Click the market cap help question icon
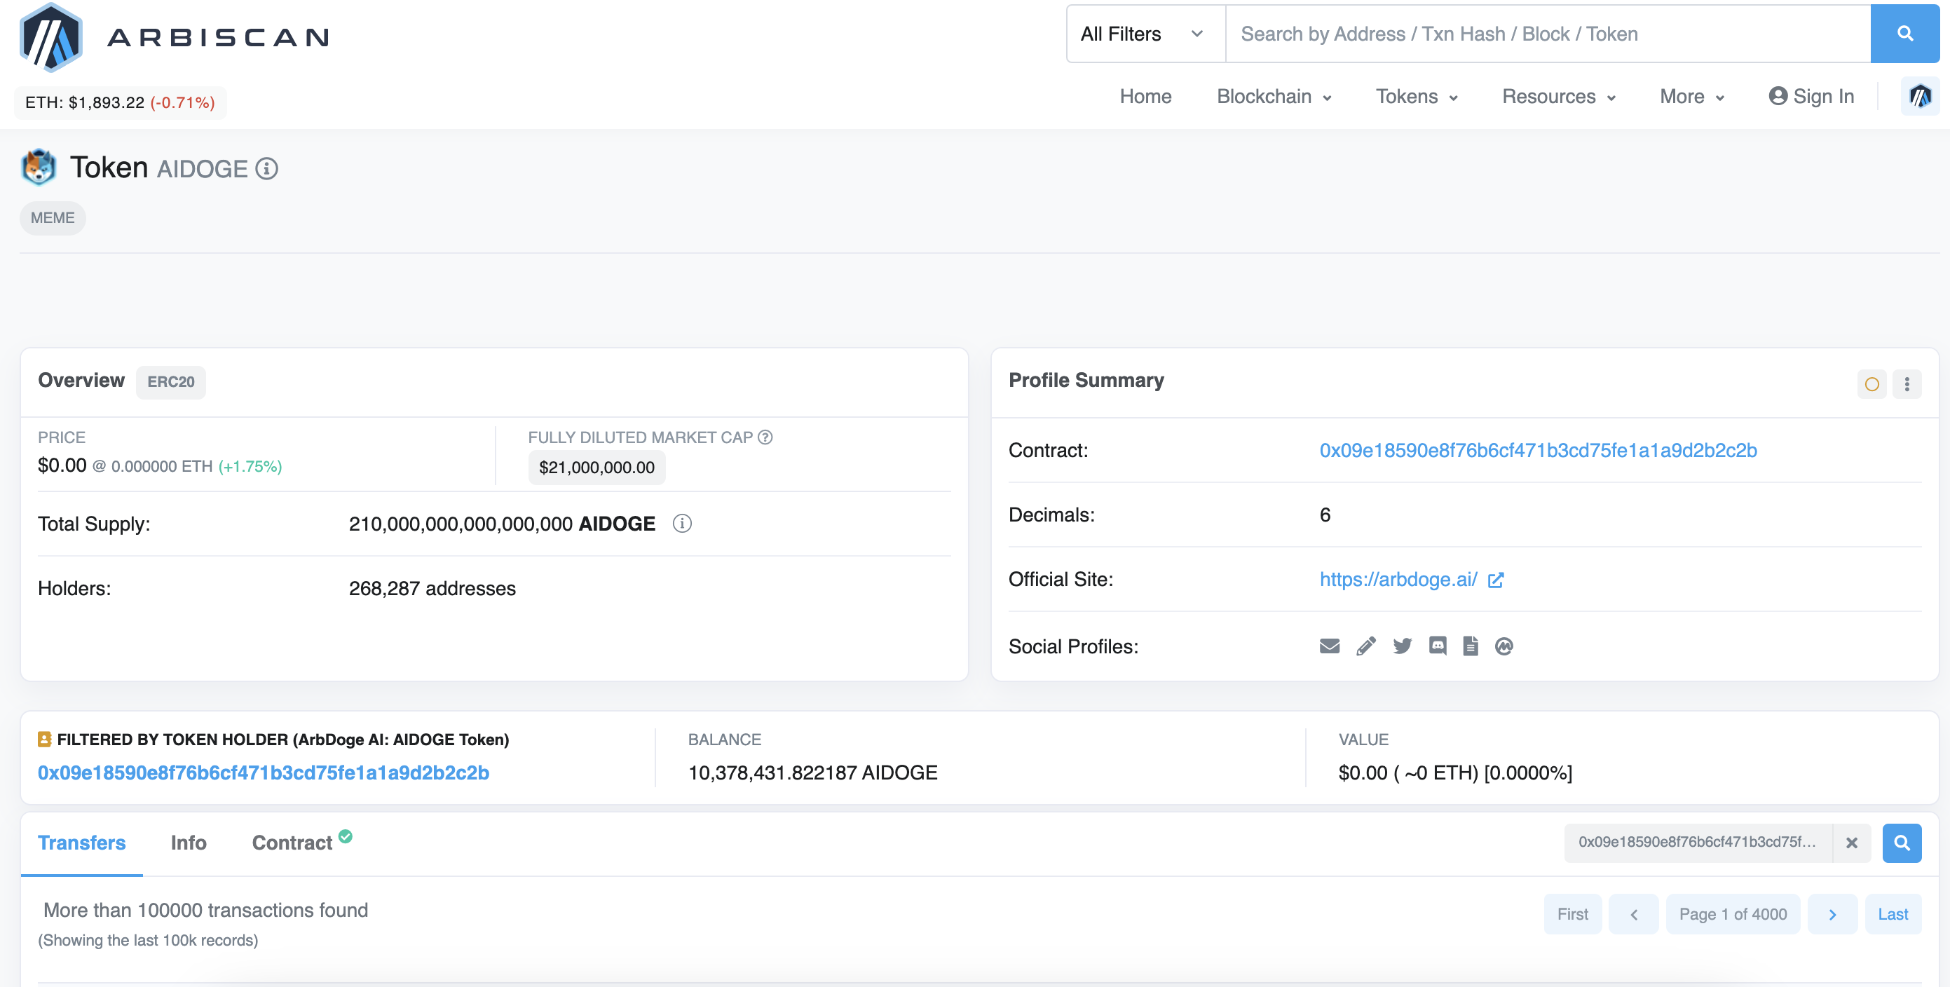The image size is (1950, 987). tap(765, 437)
